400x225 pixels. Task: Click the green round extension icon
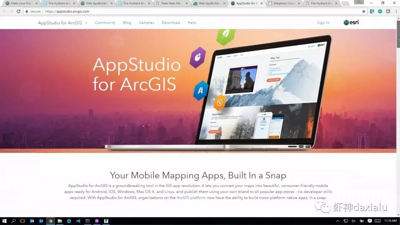(380, 11)
